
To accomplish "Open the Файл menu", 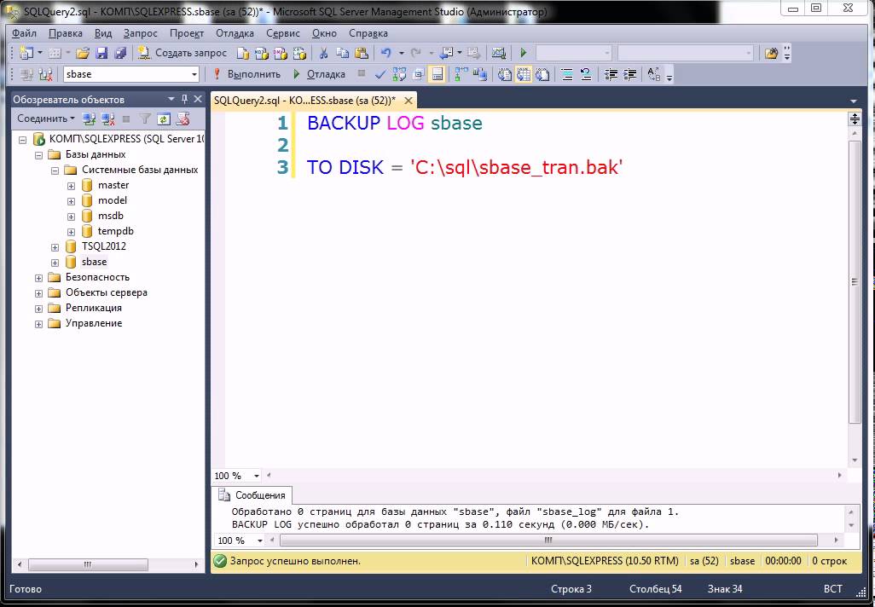I will pos(24,33).
